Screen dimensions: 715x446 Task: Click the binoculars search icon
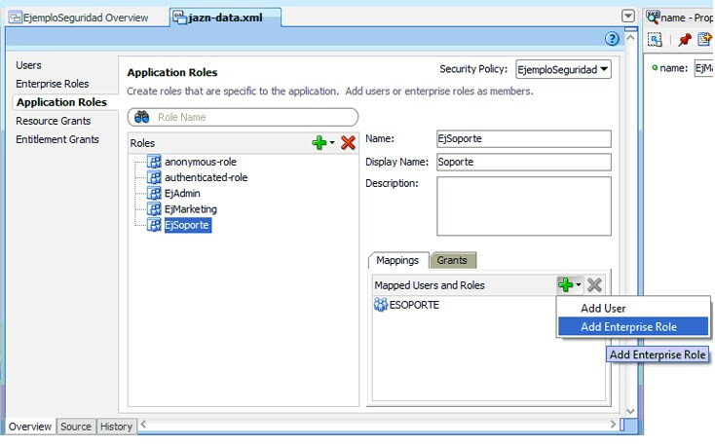pos(142,117)
